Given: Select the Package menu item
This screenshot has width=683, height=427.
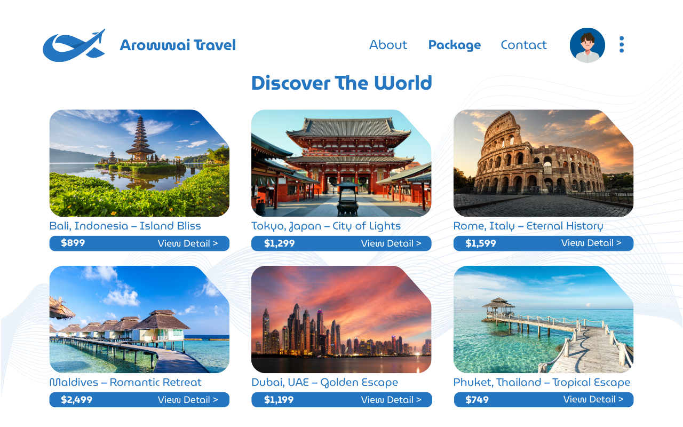Looking at the screenshot, I should pyautogui.click(x=455, y=45).
